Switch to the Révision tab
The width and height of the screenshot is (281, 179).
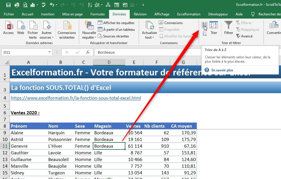tap(140, 14)
